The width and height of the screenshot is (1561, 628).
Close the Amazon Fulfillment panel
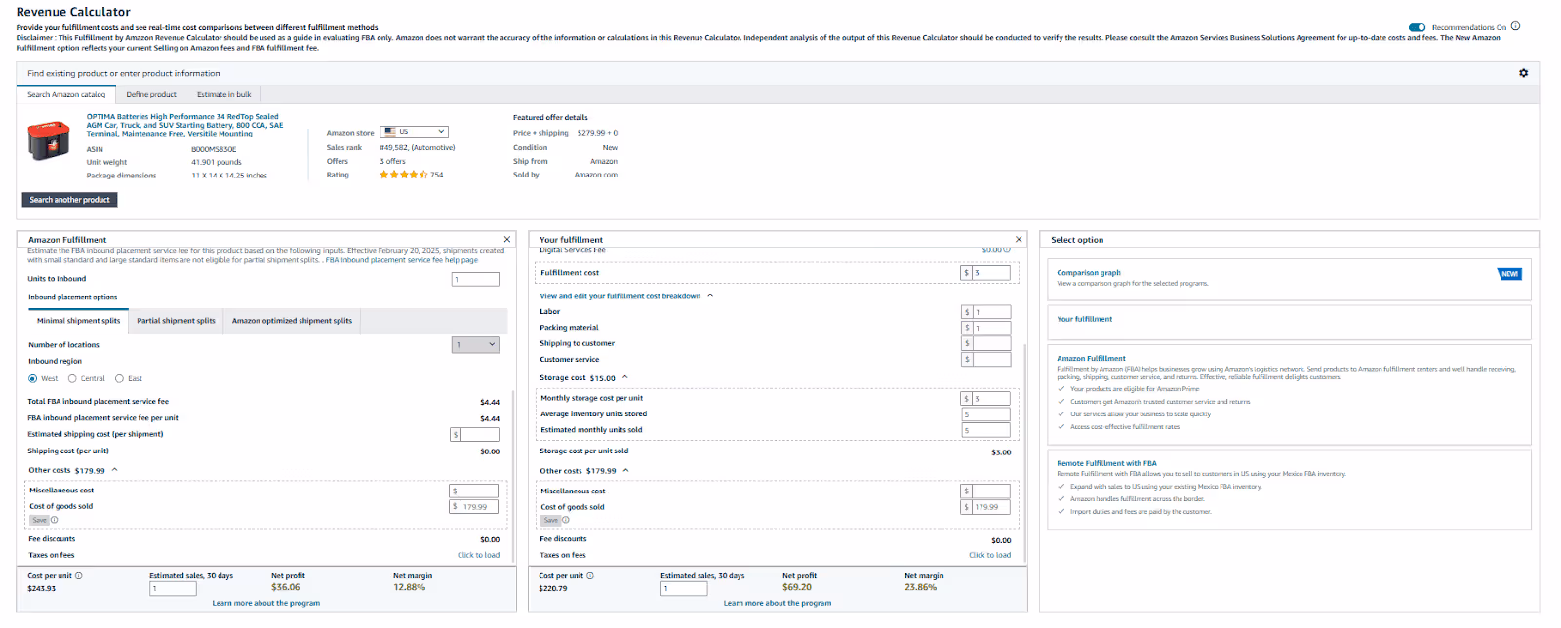(507, 239)
